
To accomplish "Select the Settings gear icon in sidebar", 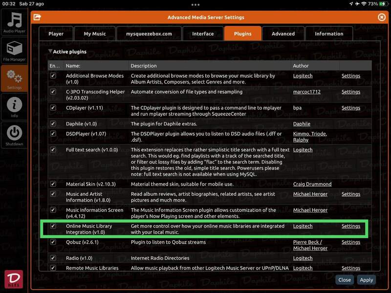I will [x=14, y=79].
